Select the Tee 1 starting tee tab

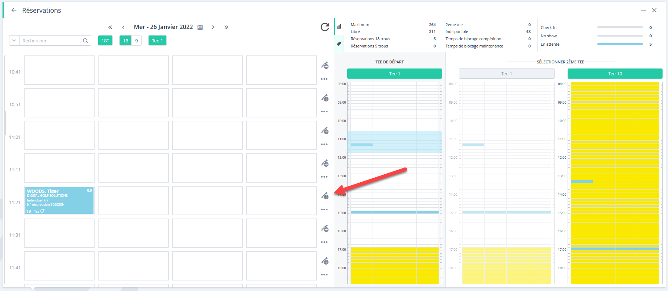(x=394, y=74)
